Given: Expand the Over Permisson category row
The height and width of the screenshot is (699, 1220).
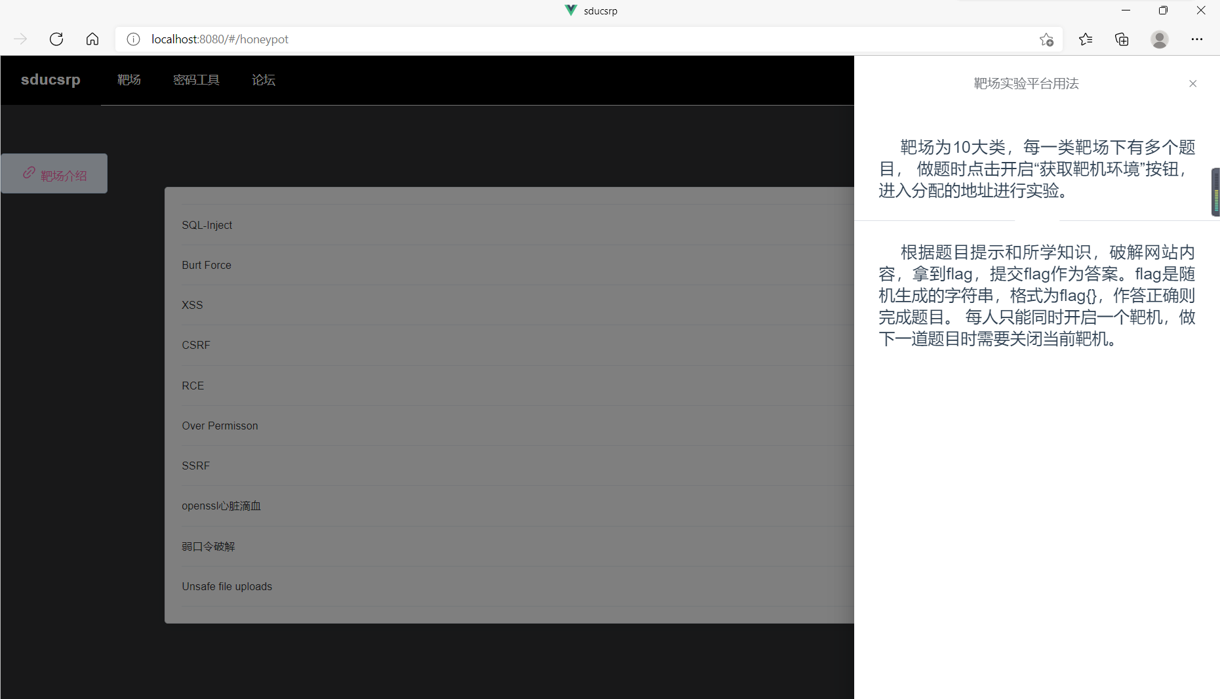Looking at the screenshot, I should coord(517,426).
